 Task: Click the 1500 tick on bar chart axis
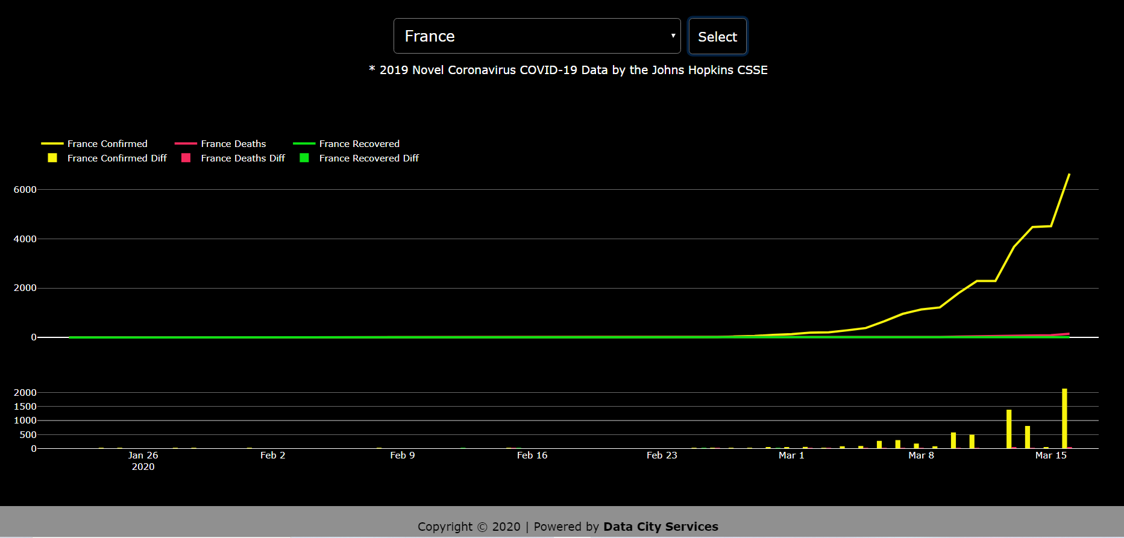tap(25, 407)
